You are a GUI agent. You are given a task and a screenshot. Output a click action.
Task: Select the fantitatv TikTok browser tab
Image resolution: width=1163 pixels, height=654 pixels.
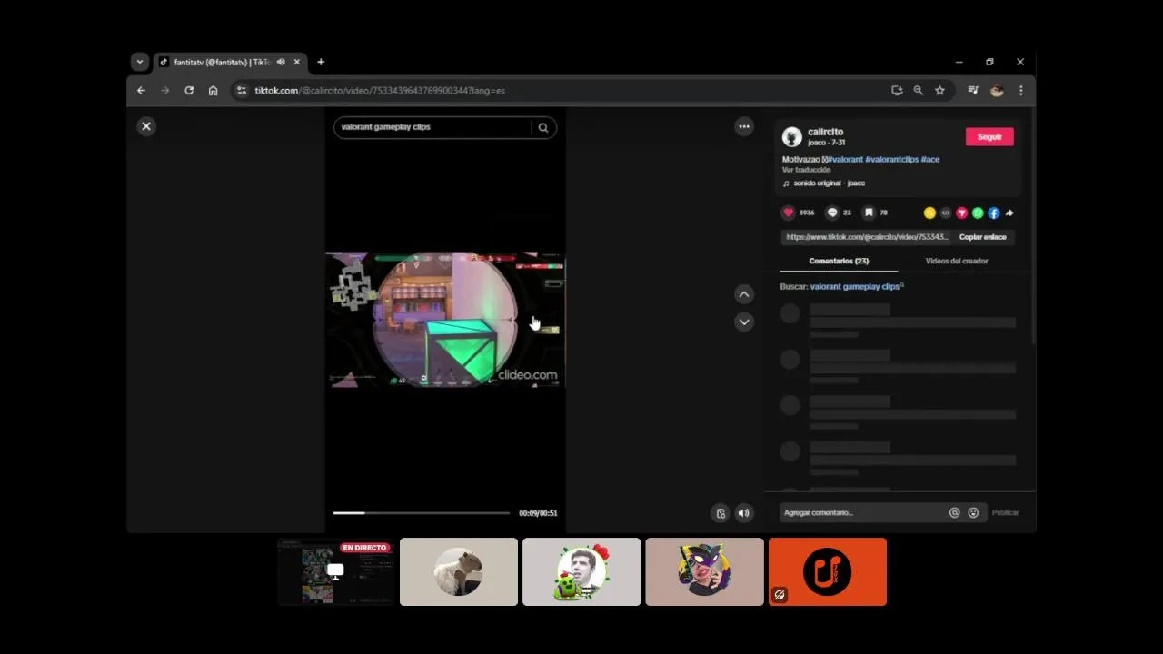tap(221, 62)
